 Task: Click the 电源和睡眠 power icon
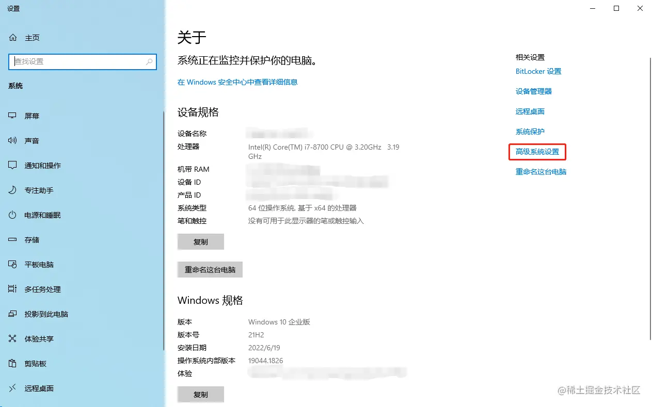click(x=13, y=215)
